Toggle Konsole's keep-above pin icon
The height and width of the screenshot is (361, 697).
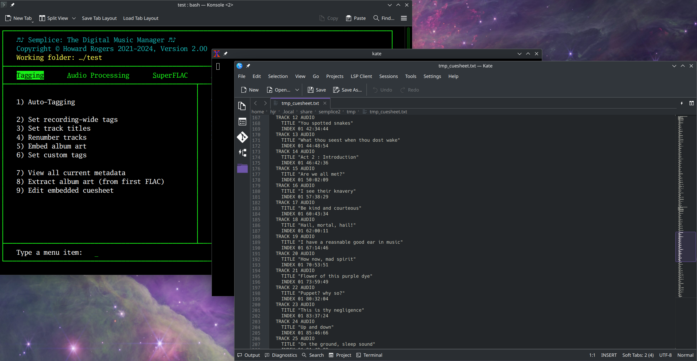[12, 5]
